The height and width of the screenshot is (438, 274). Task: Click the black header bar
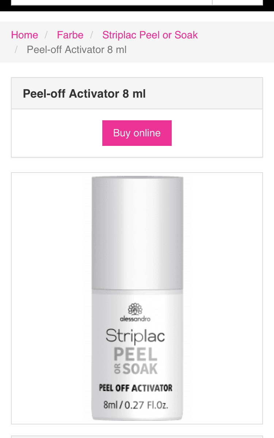(x=137, y=8)
